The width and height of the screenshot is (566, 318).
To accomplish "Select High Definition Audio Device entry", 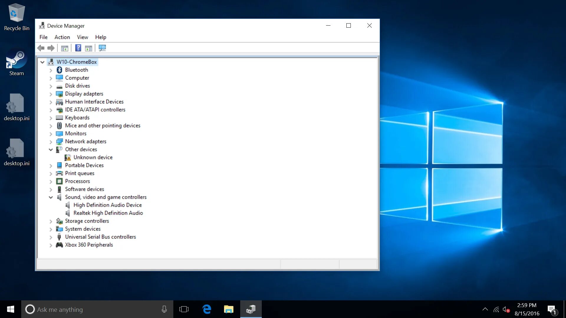I will (x=107, y=205).
